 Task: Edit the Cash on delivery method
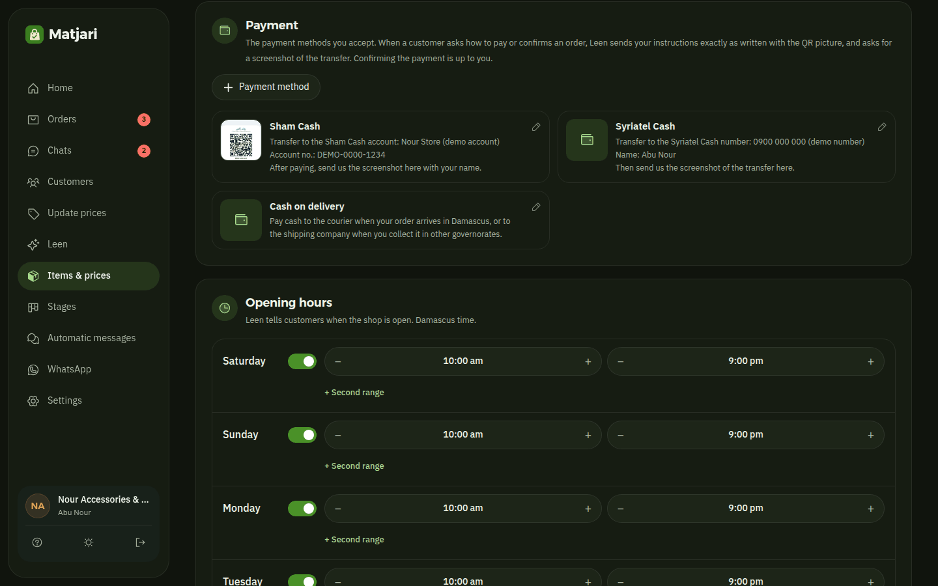pos(536,207)
